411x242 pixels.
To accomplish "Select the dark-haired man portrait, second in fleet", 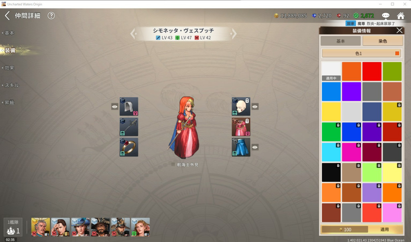I will click(61, 227).
